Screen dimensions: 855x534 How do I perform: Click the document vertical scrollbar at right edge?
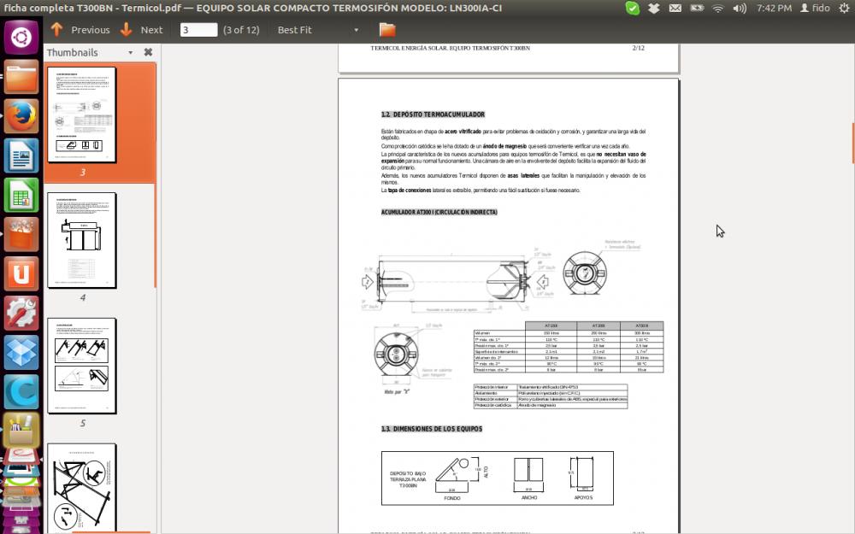tap(852, 144)
